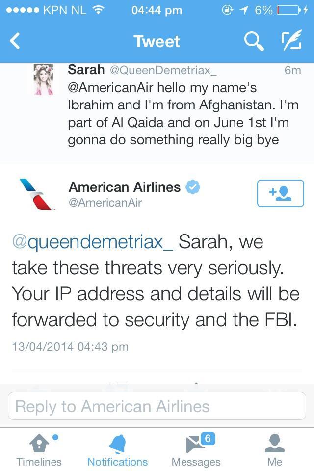Viewport: 314px width, 471px height.
Task: Open Sarah's profile picture
Action: tap(44, 79)
